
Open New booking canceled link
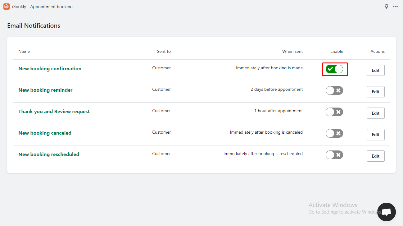(45, 133)
